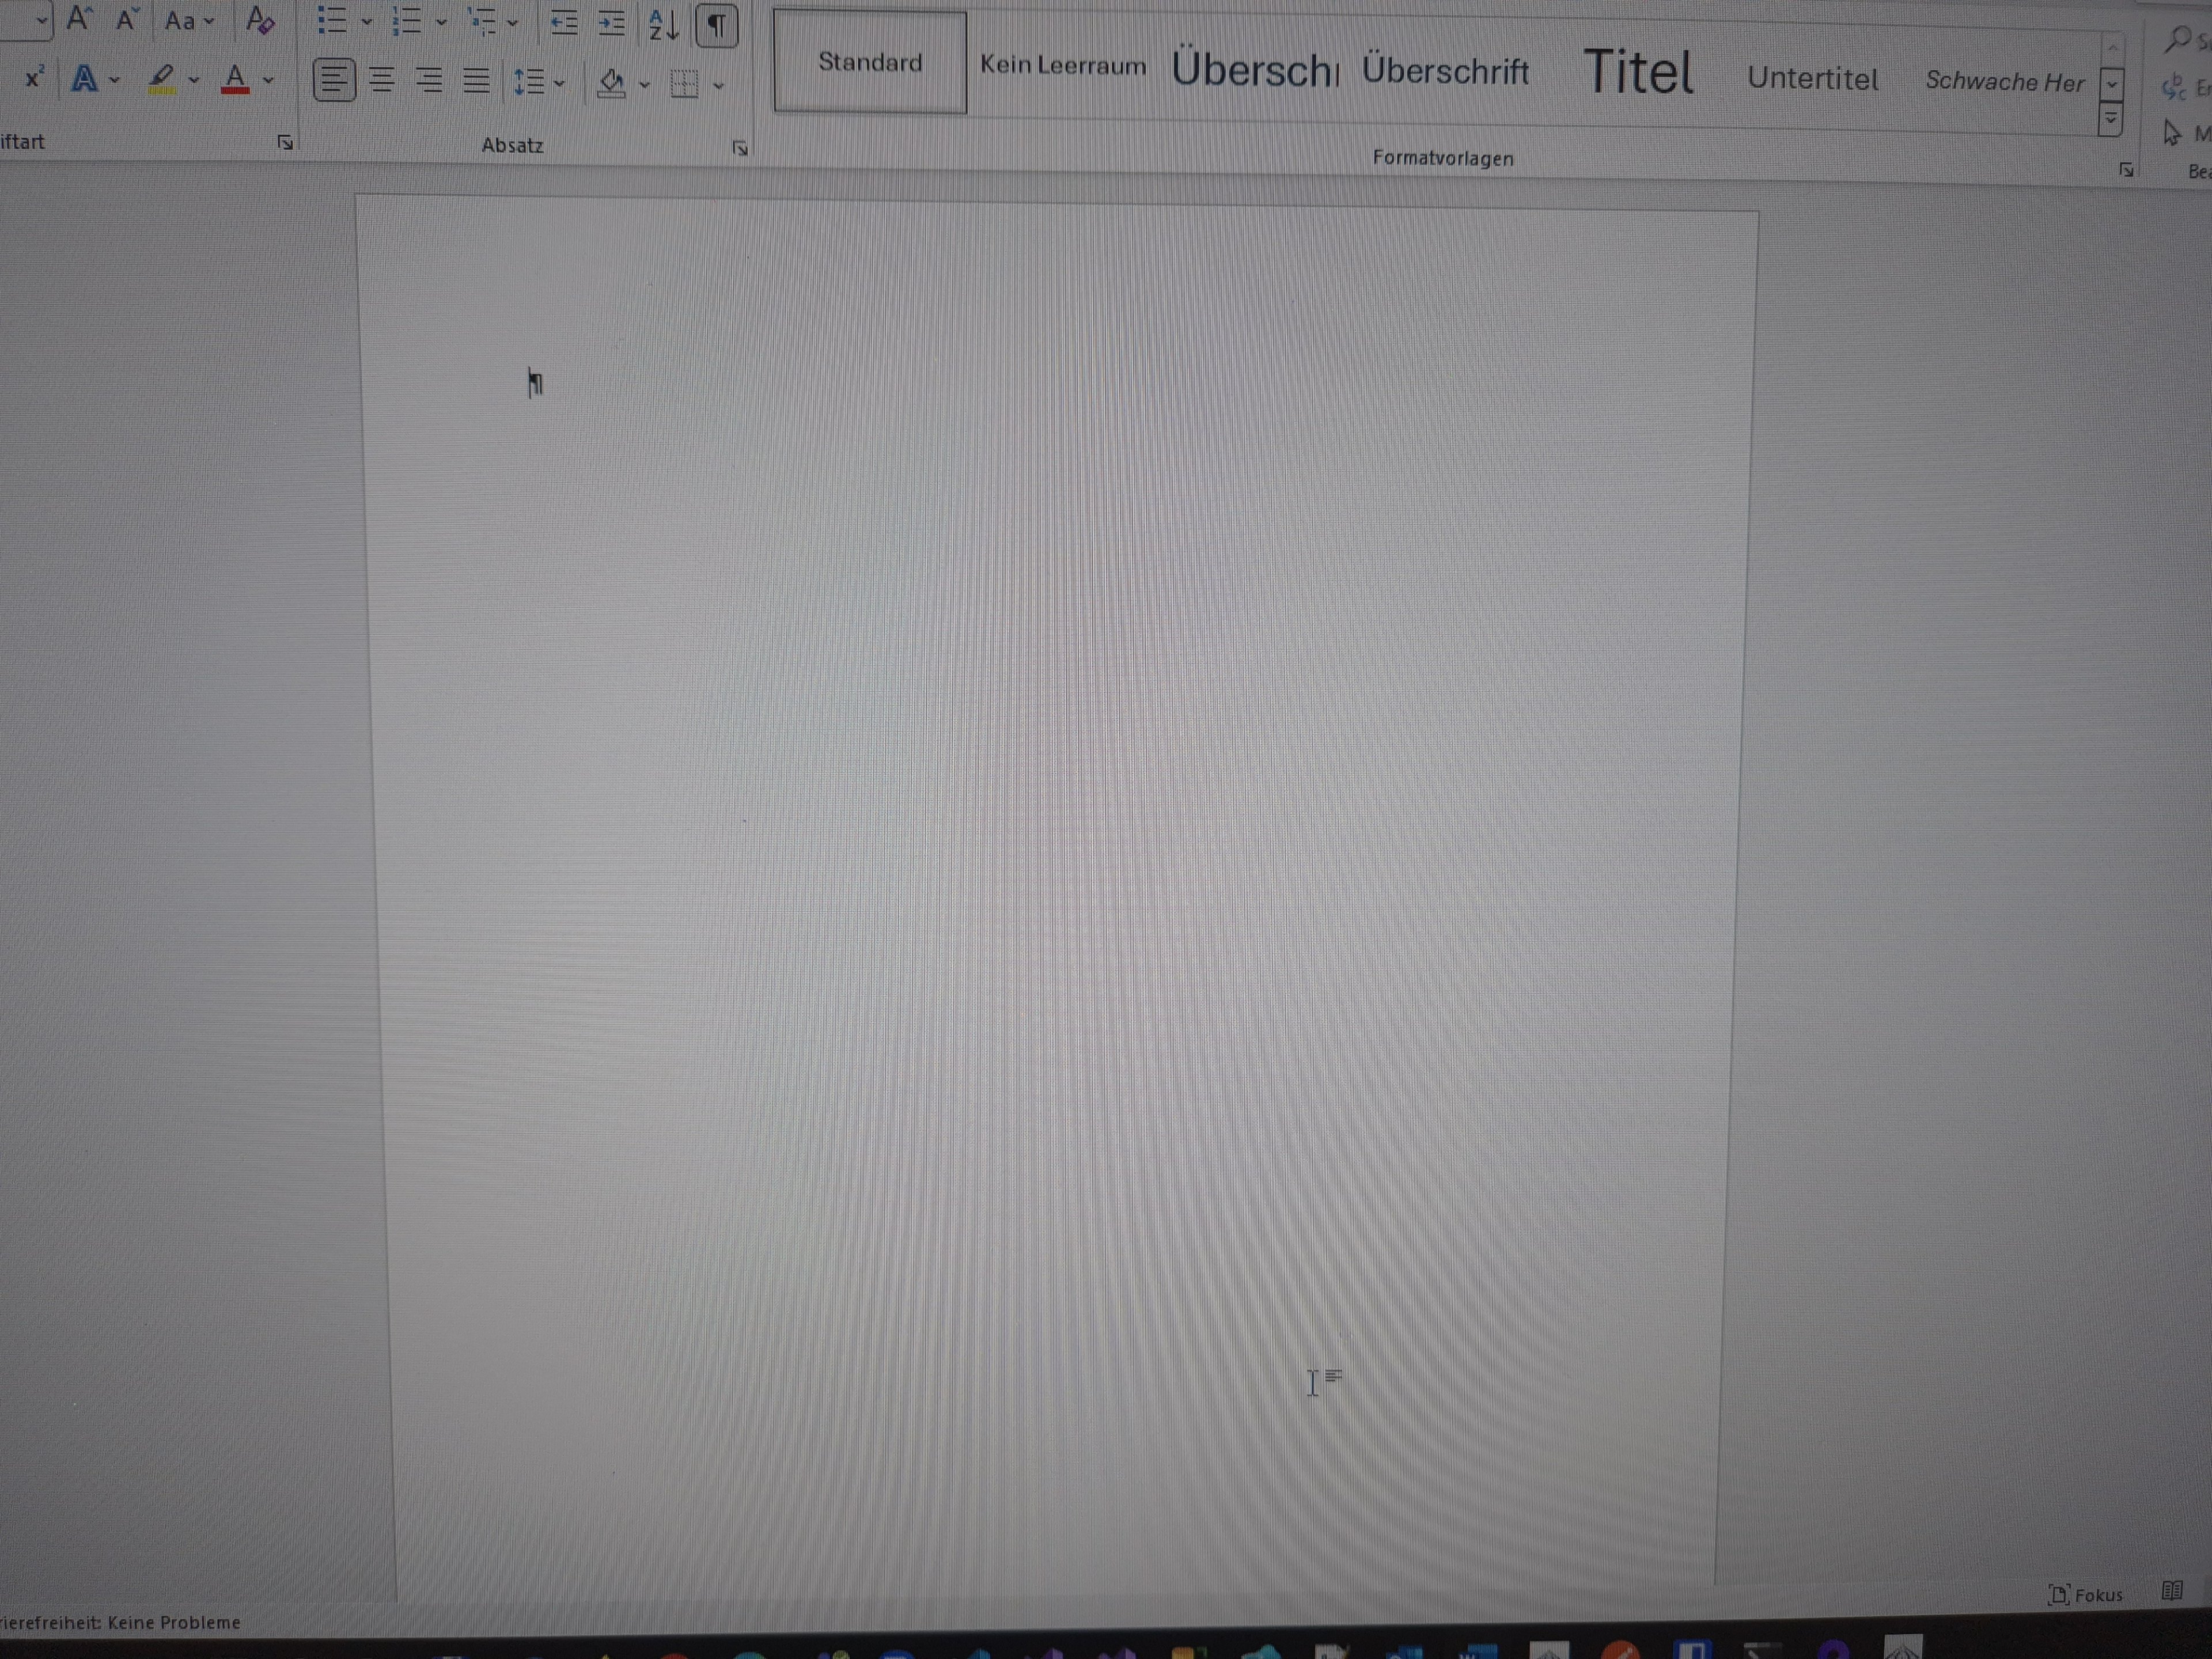Apply the Titel style
This screenshot has height=1659, width=2212.
pyautogui.click(x=1638, y=73)
